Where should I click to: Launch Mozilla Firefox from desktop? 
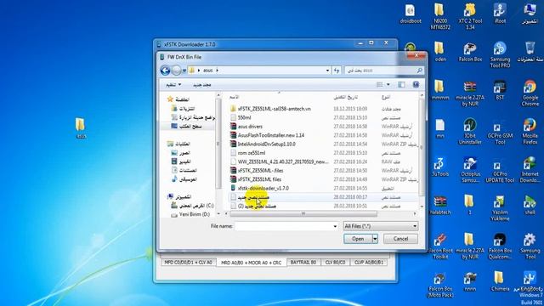pos(530,131)
